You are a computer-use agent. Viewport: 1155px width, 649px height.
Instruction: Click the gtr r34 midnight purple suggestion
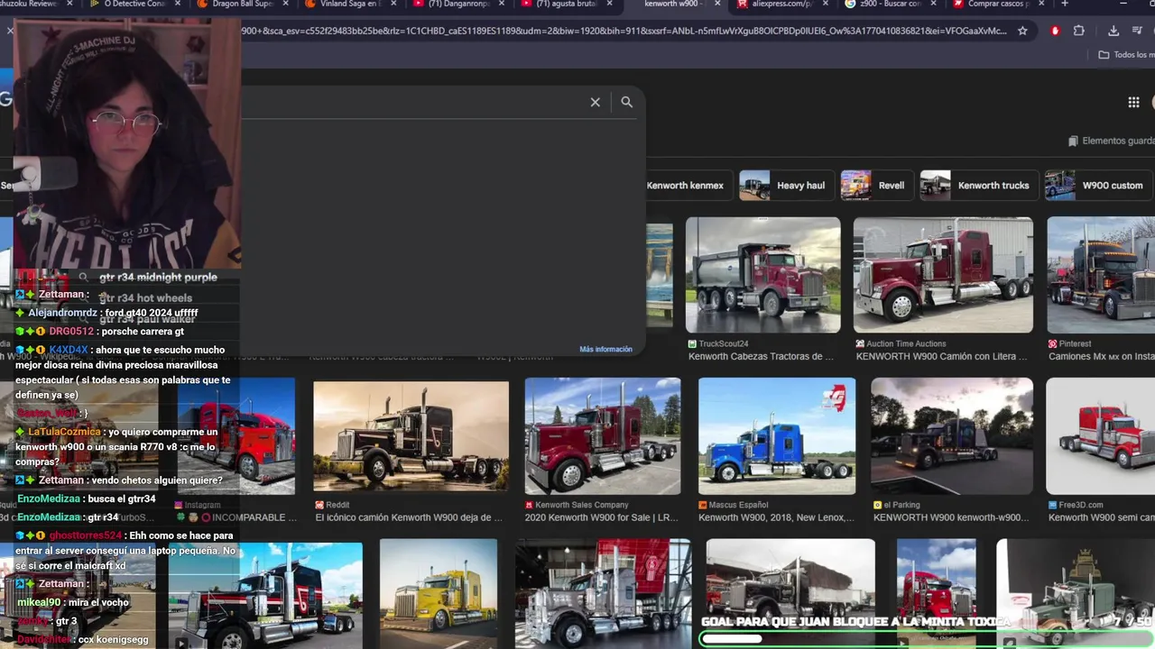coord(158,278)
